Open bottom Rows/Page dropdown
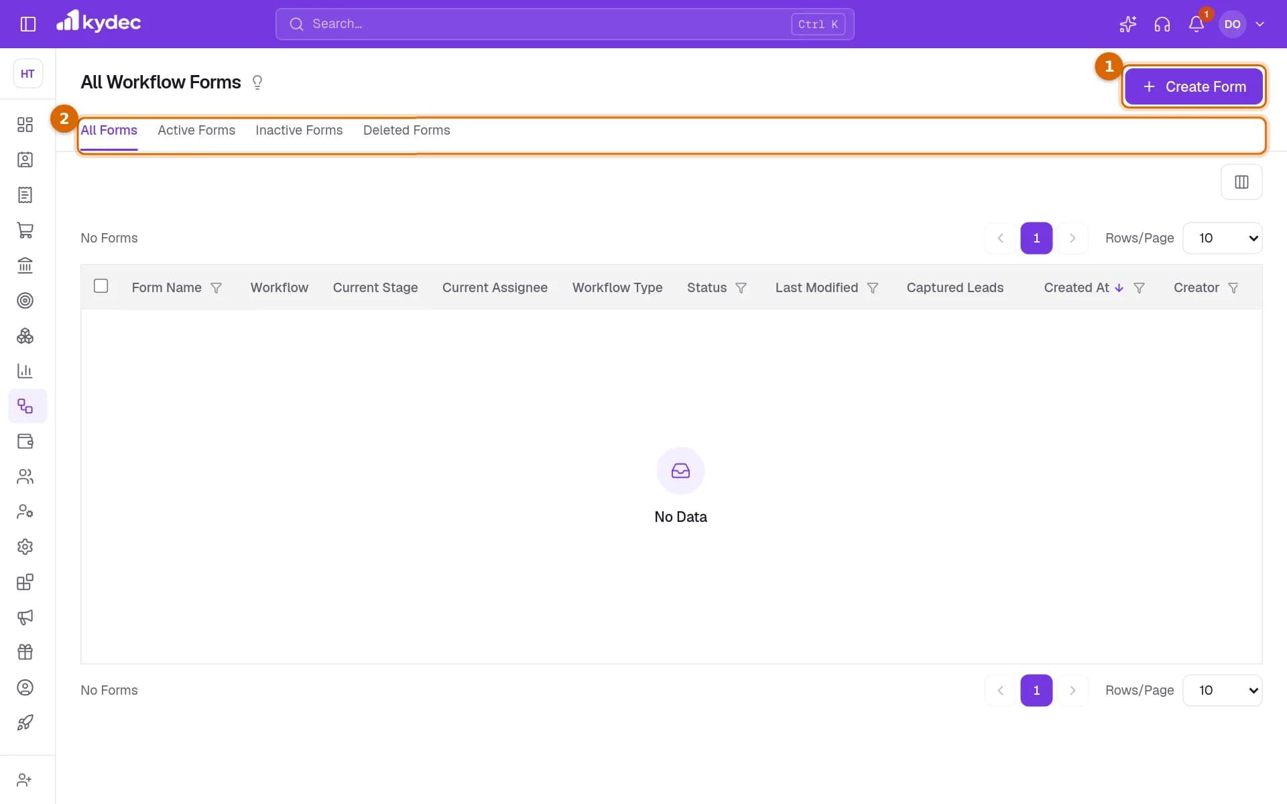 point(1223,690)
